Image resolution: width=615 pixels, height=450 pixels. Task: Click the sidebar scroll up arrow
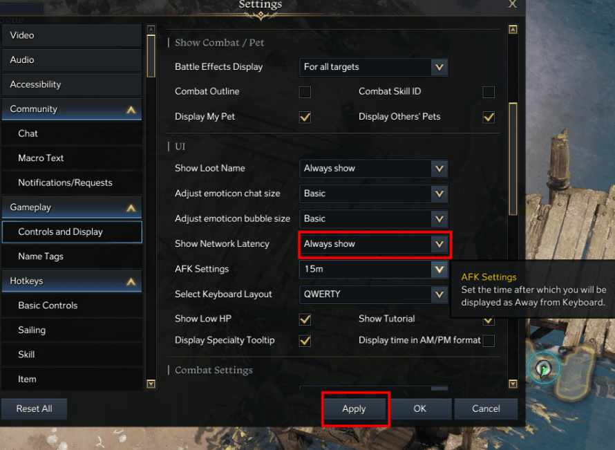tap(151, 30)
